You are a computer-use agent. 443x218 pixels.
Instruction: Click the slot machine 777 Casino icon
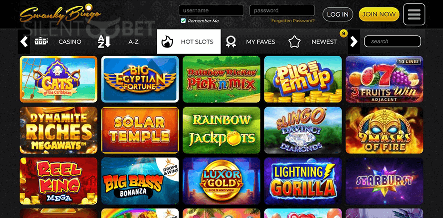[x=41, y=41]
